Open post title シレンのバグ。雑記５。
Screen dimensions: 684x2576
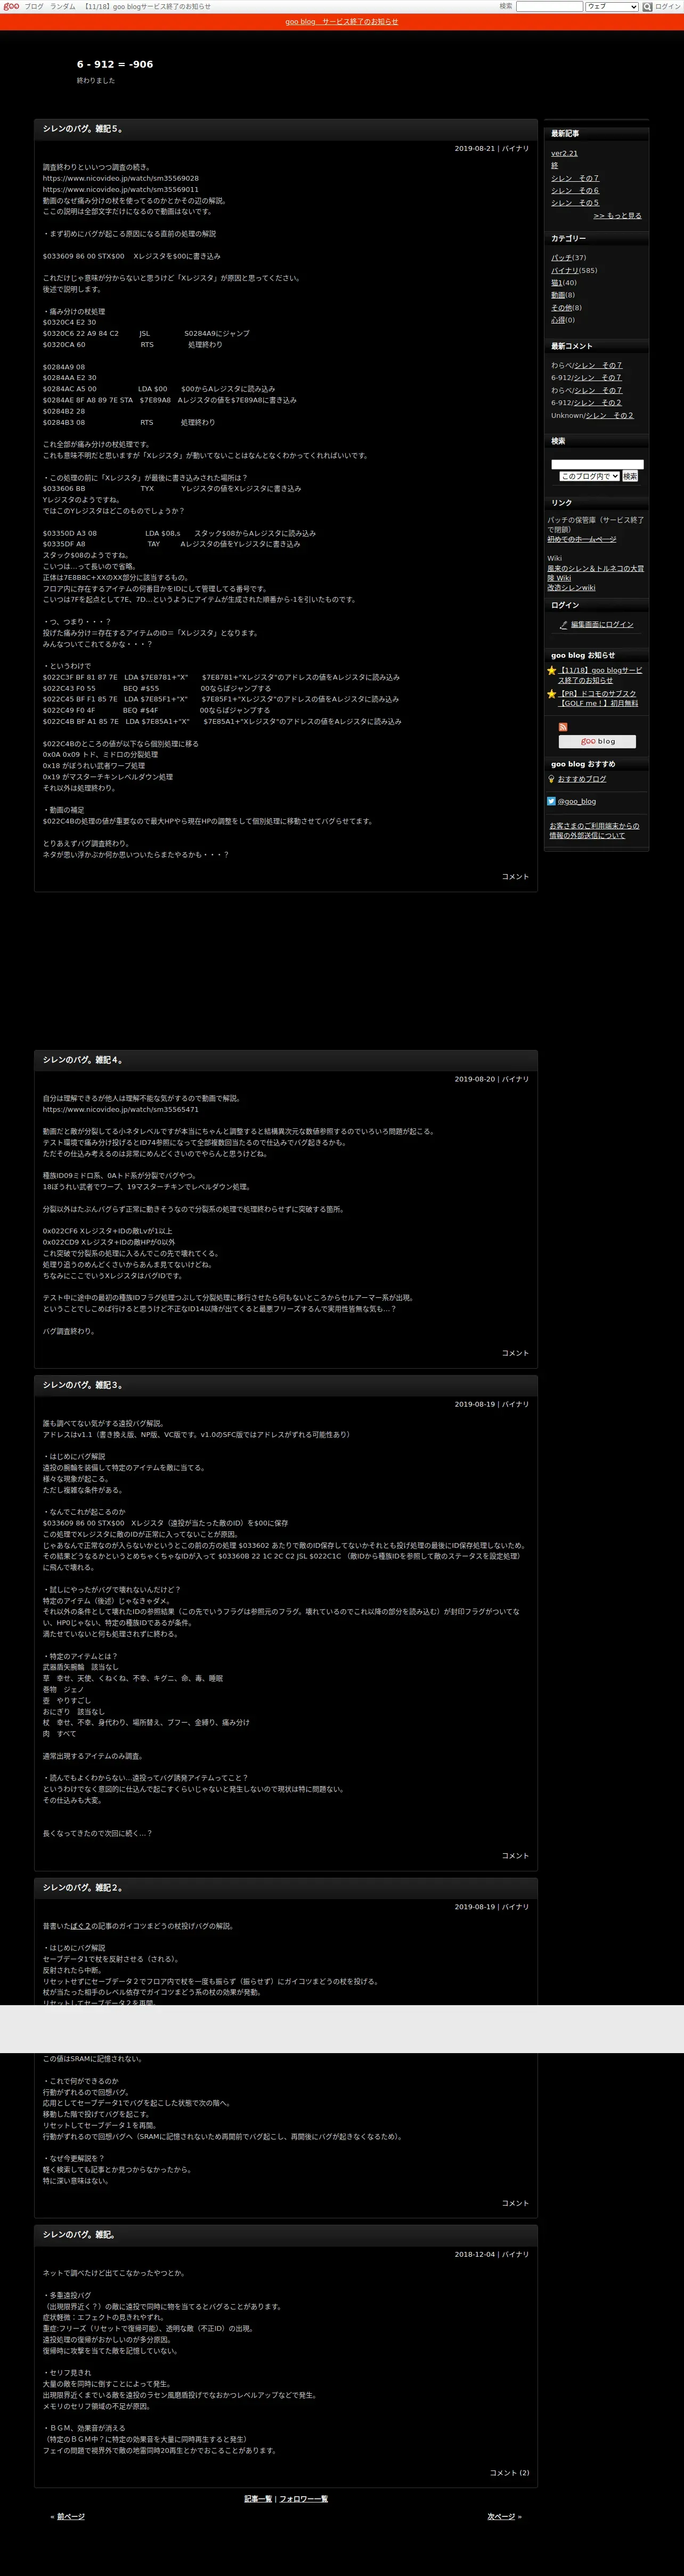coord(83,129)
